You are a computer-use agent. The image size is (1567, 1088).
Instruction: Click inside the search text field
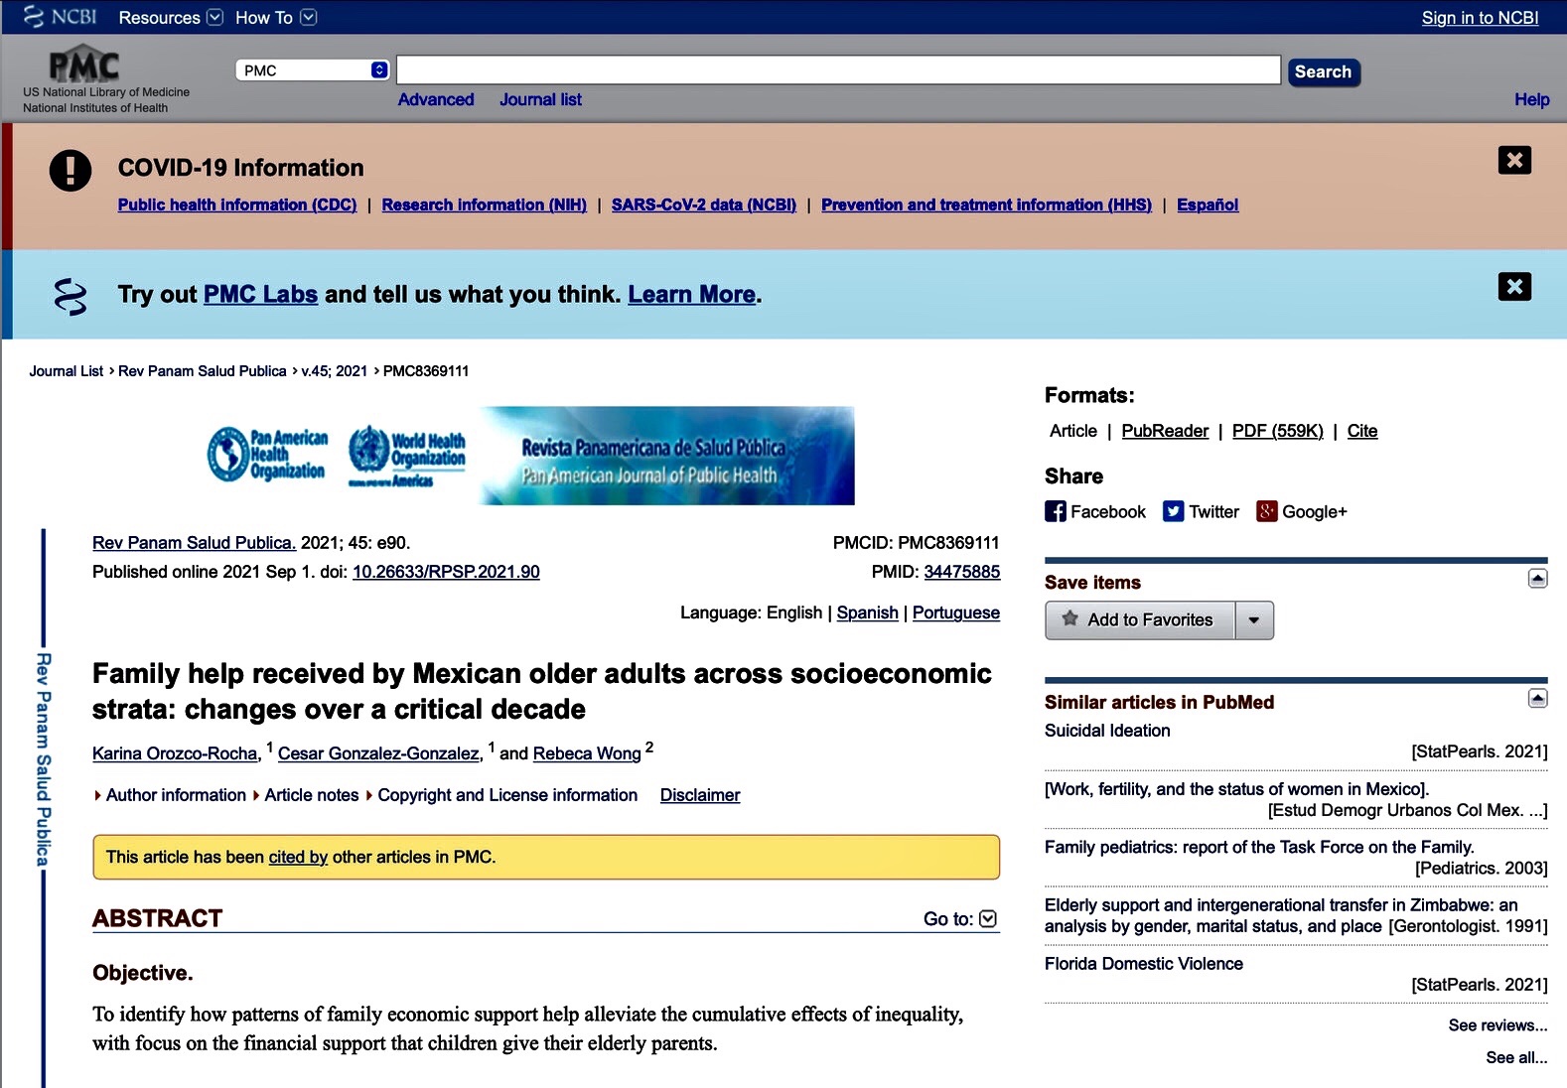[837, 70]
